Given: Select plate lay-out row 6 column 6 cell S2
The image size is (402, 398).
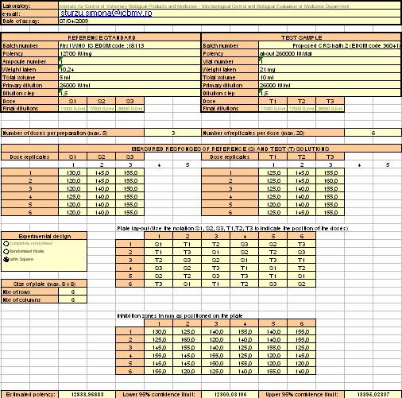Looking at the screenshot, I should click(x=301, y=284).
